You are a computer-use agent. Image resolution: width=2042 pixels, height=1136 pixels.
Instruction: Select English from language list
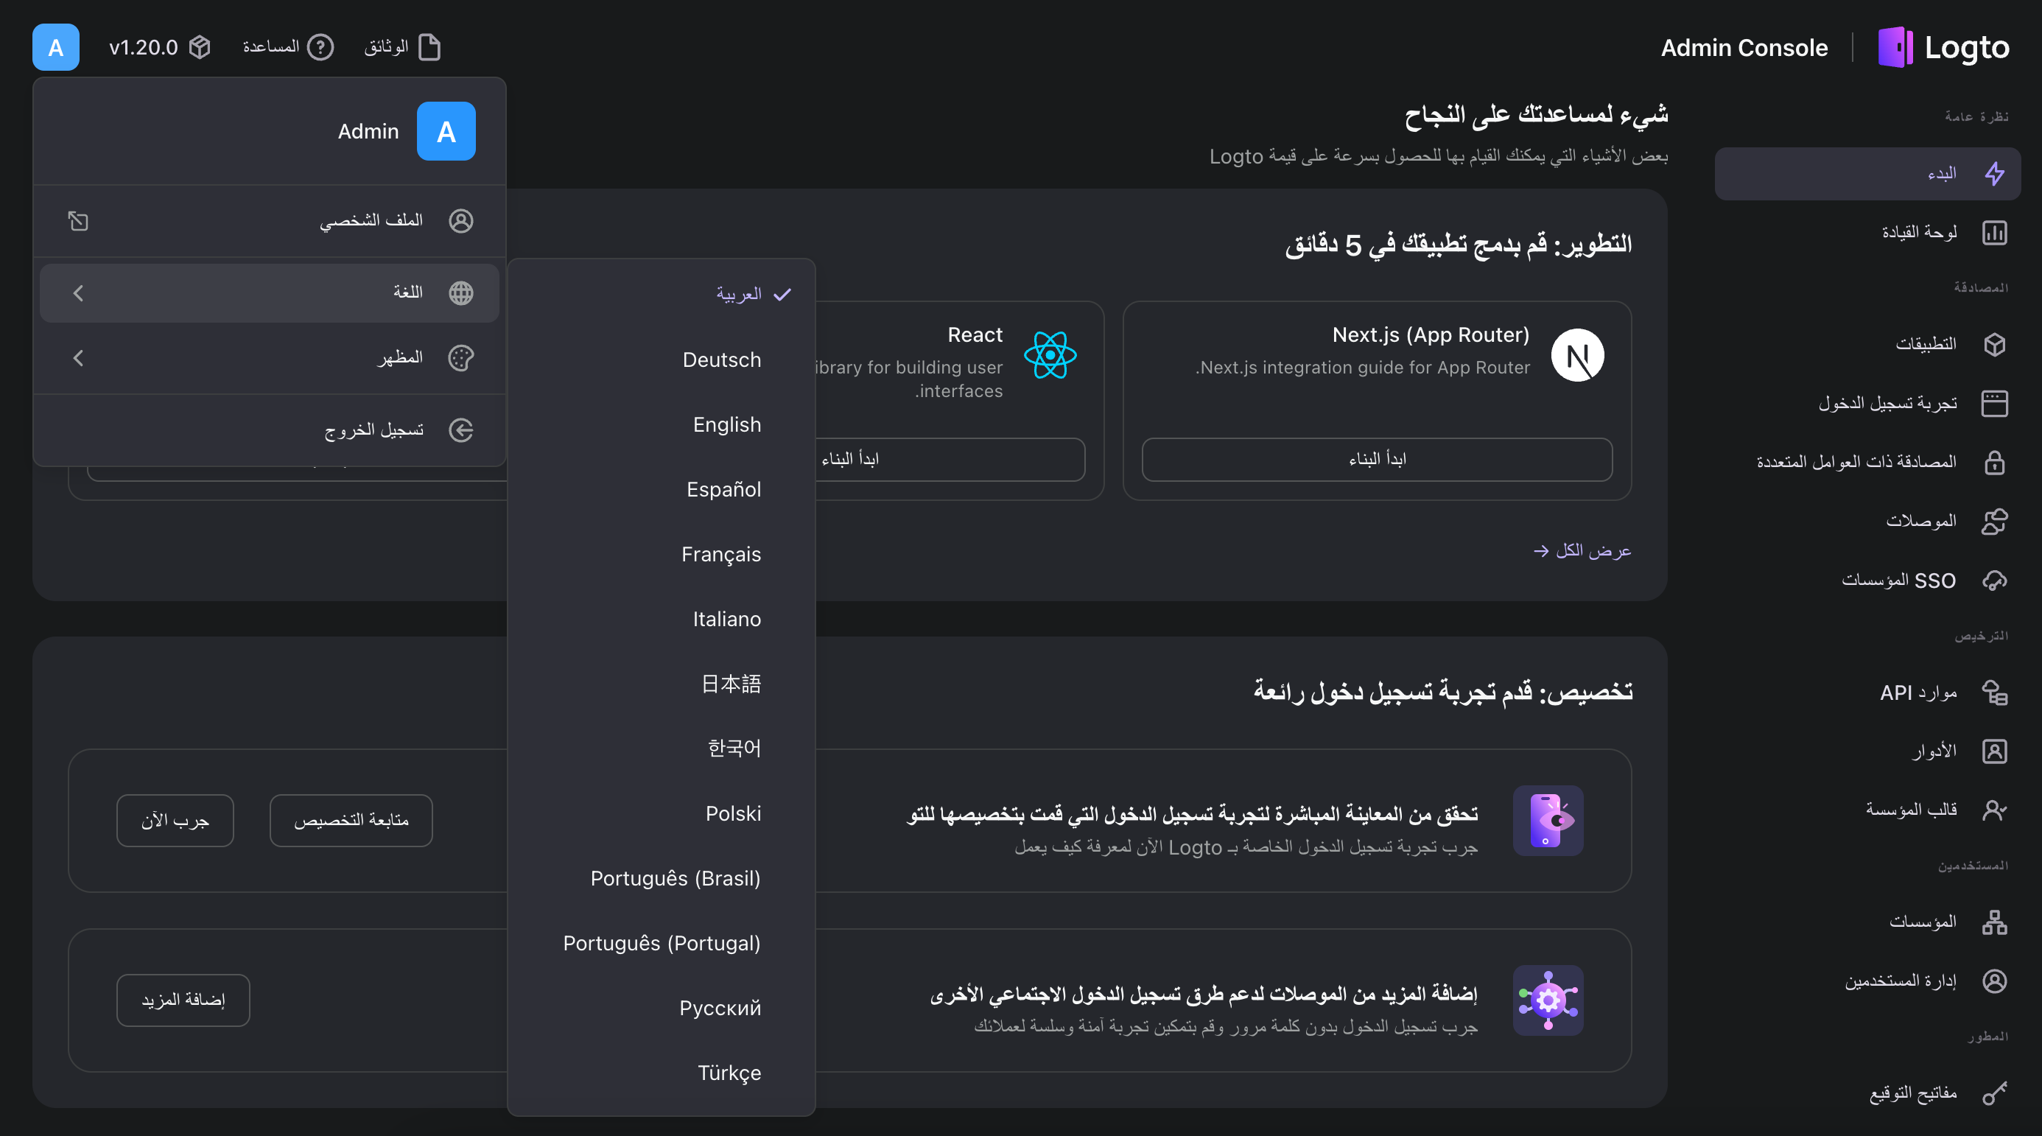coord(726,424)
